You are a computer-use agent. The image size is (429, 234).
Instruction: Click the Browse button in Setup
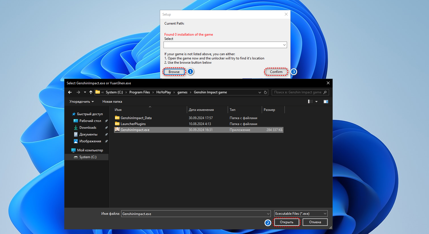(x=174, y=72)
